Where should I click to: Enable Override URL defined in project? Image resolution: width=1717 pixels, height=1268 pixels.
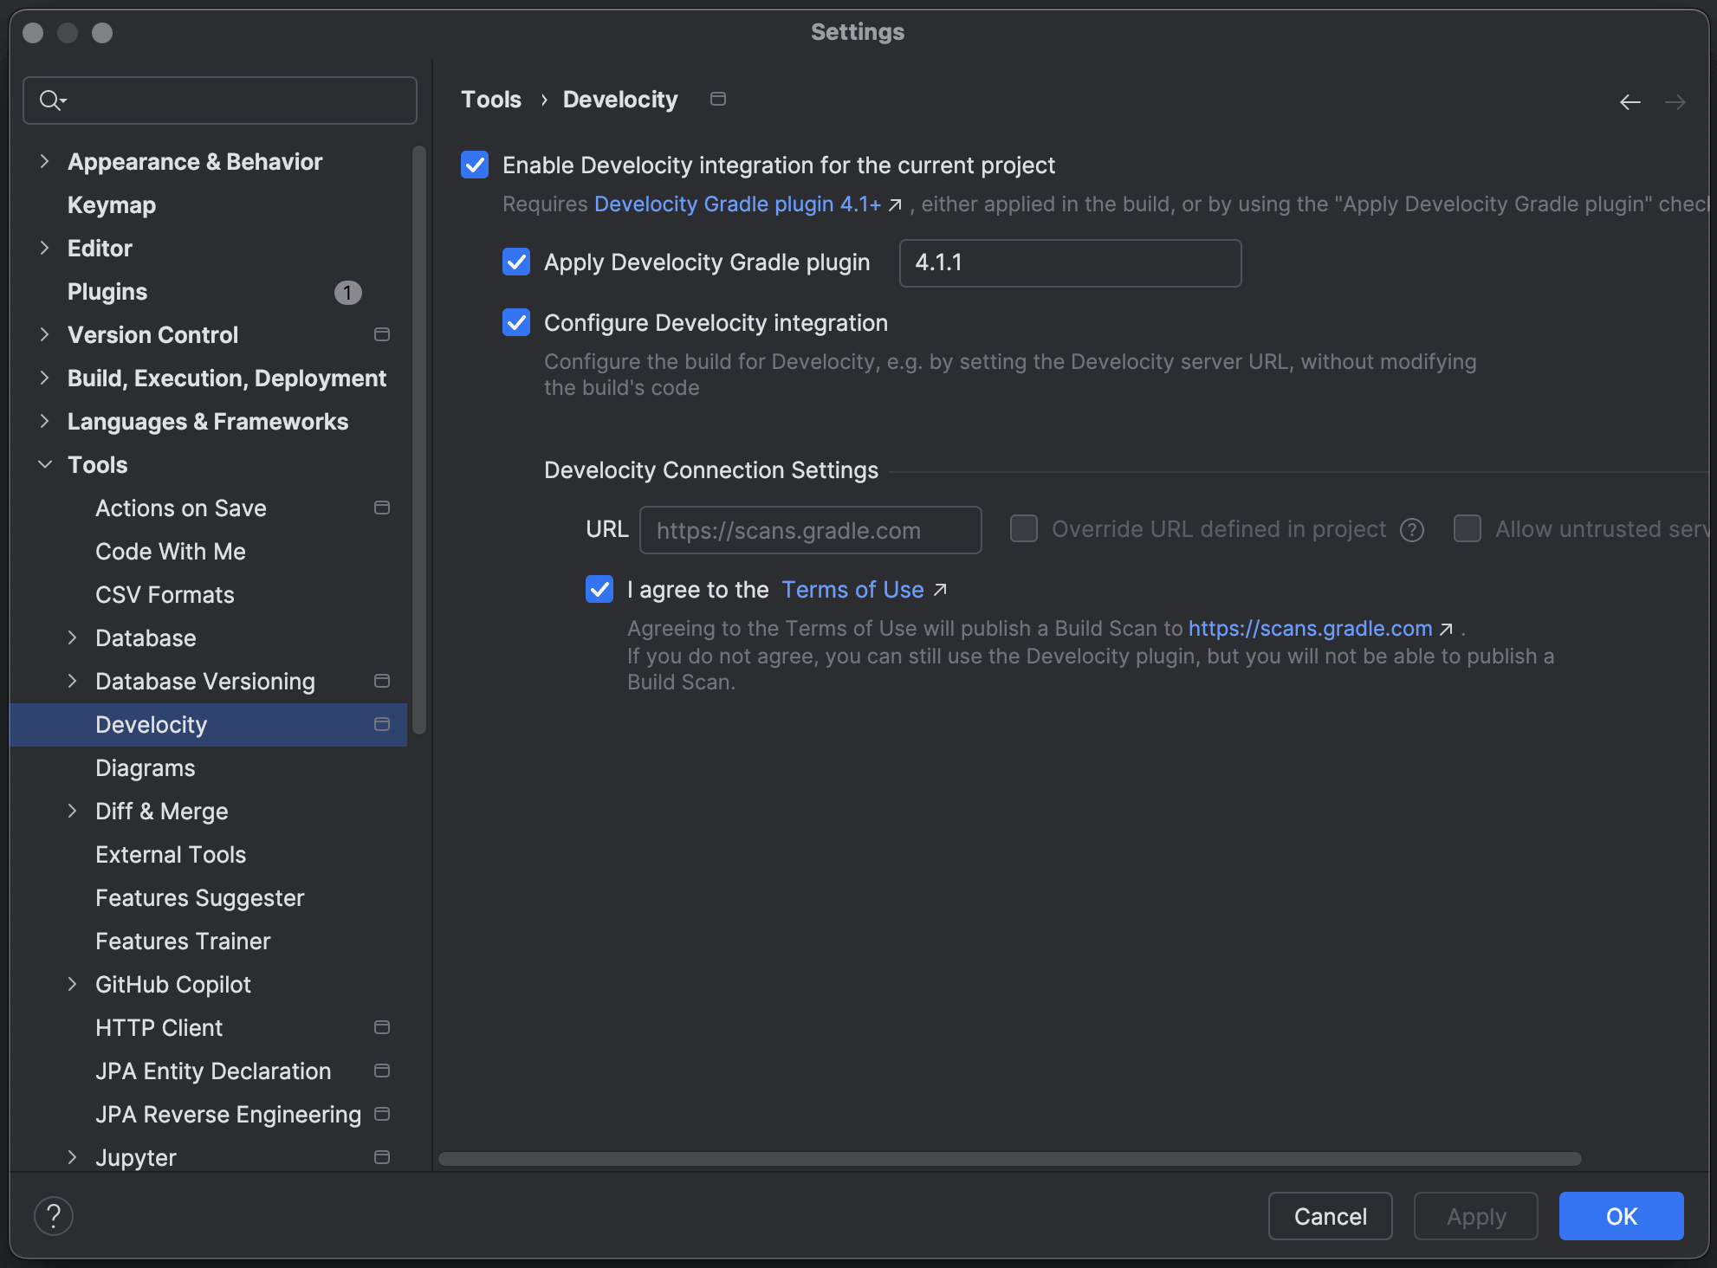coord(1023,529)
